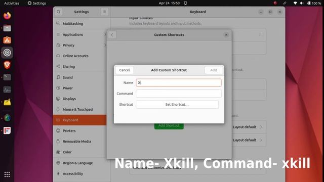This screenshot has width=324, height=182.
Task: Click the Printers icon in sidebar
Action: [x=58, y=130]
